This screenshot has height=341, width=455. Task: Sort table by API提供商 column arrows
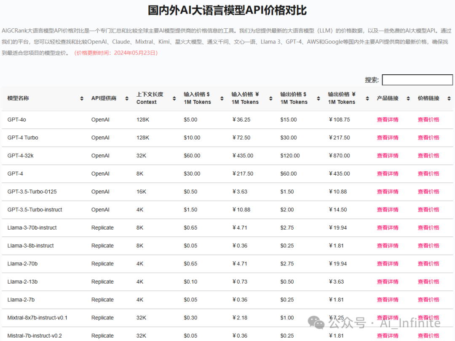point(127,99)
